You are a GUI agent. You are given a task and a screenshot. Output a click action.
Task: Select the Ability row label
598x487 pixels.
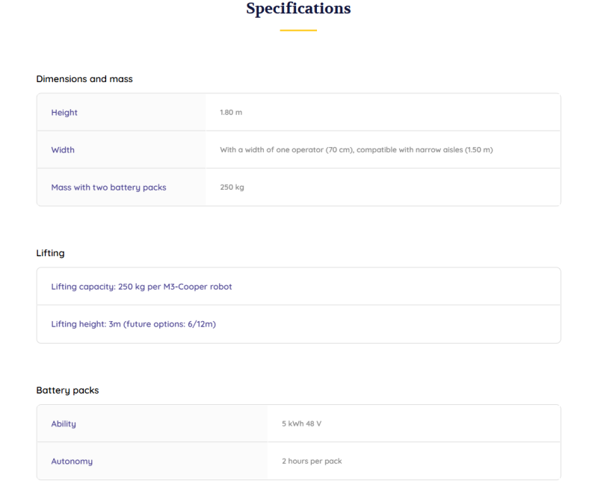pos(64,424)
